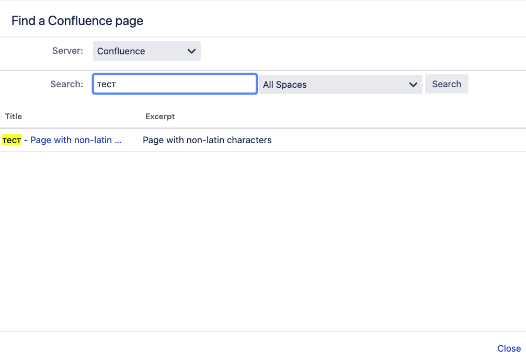Select the 'Page with non-latin characters' excerpt text

[x=207, y=140]
